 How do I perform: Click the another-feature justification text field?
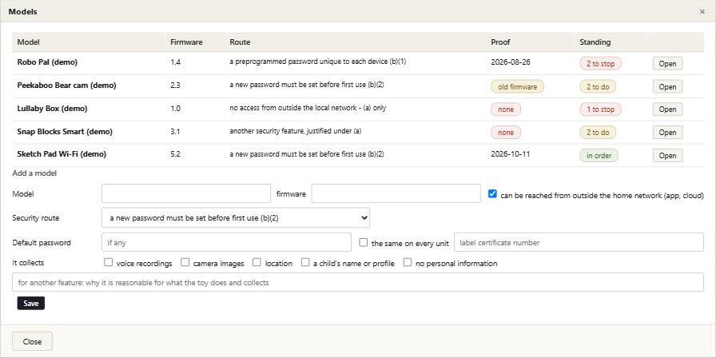(358, 282)
